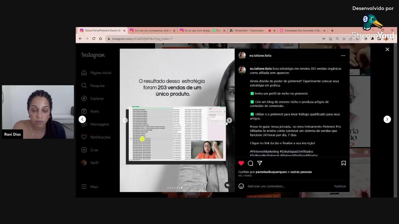The image size is (399, 224).
Task: Close the StreamYard tab
Action: pos(274,30)
